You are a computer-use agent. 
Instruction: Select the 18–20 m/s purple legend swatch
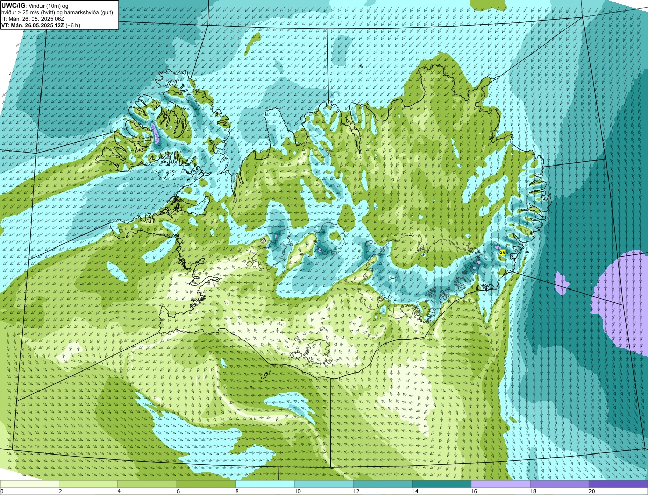[559, 484]
